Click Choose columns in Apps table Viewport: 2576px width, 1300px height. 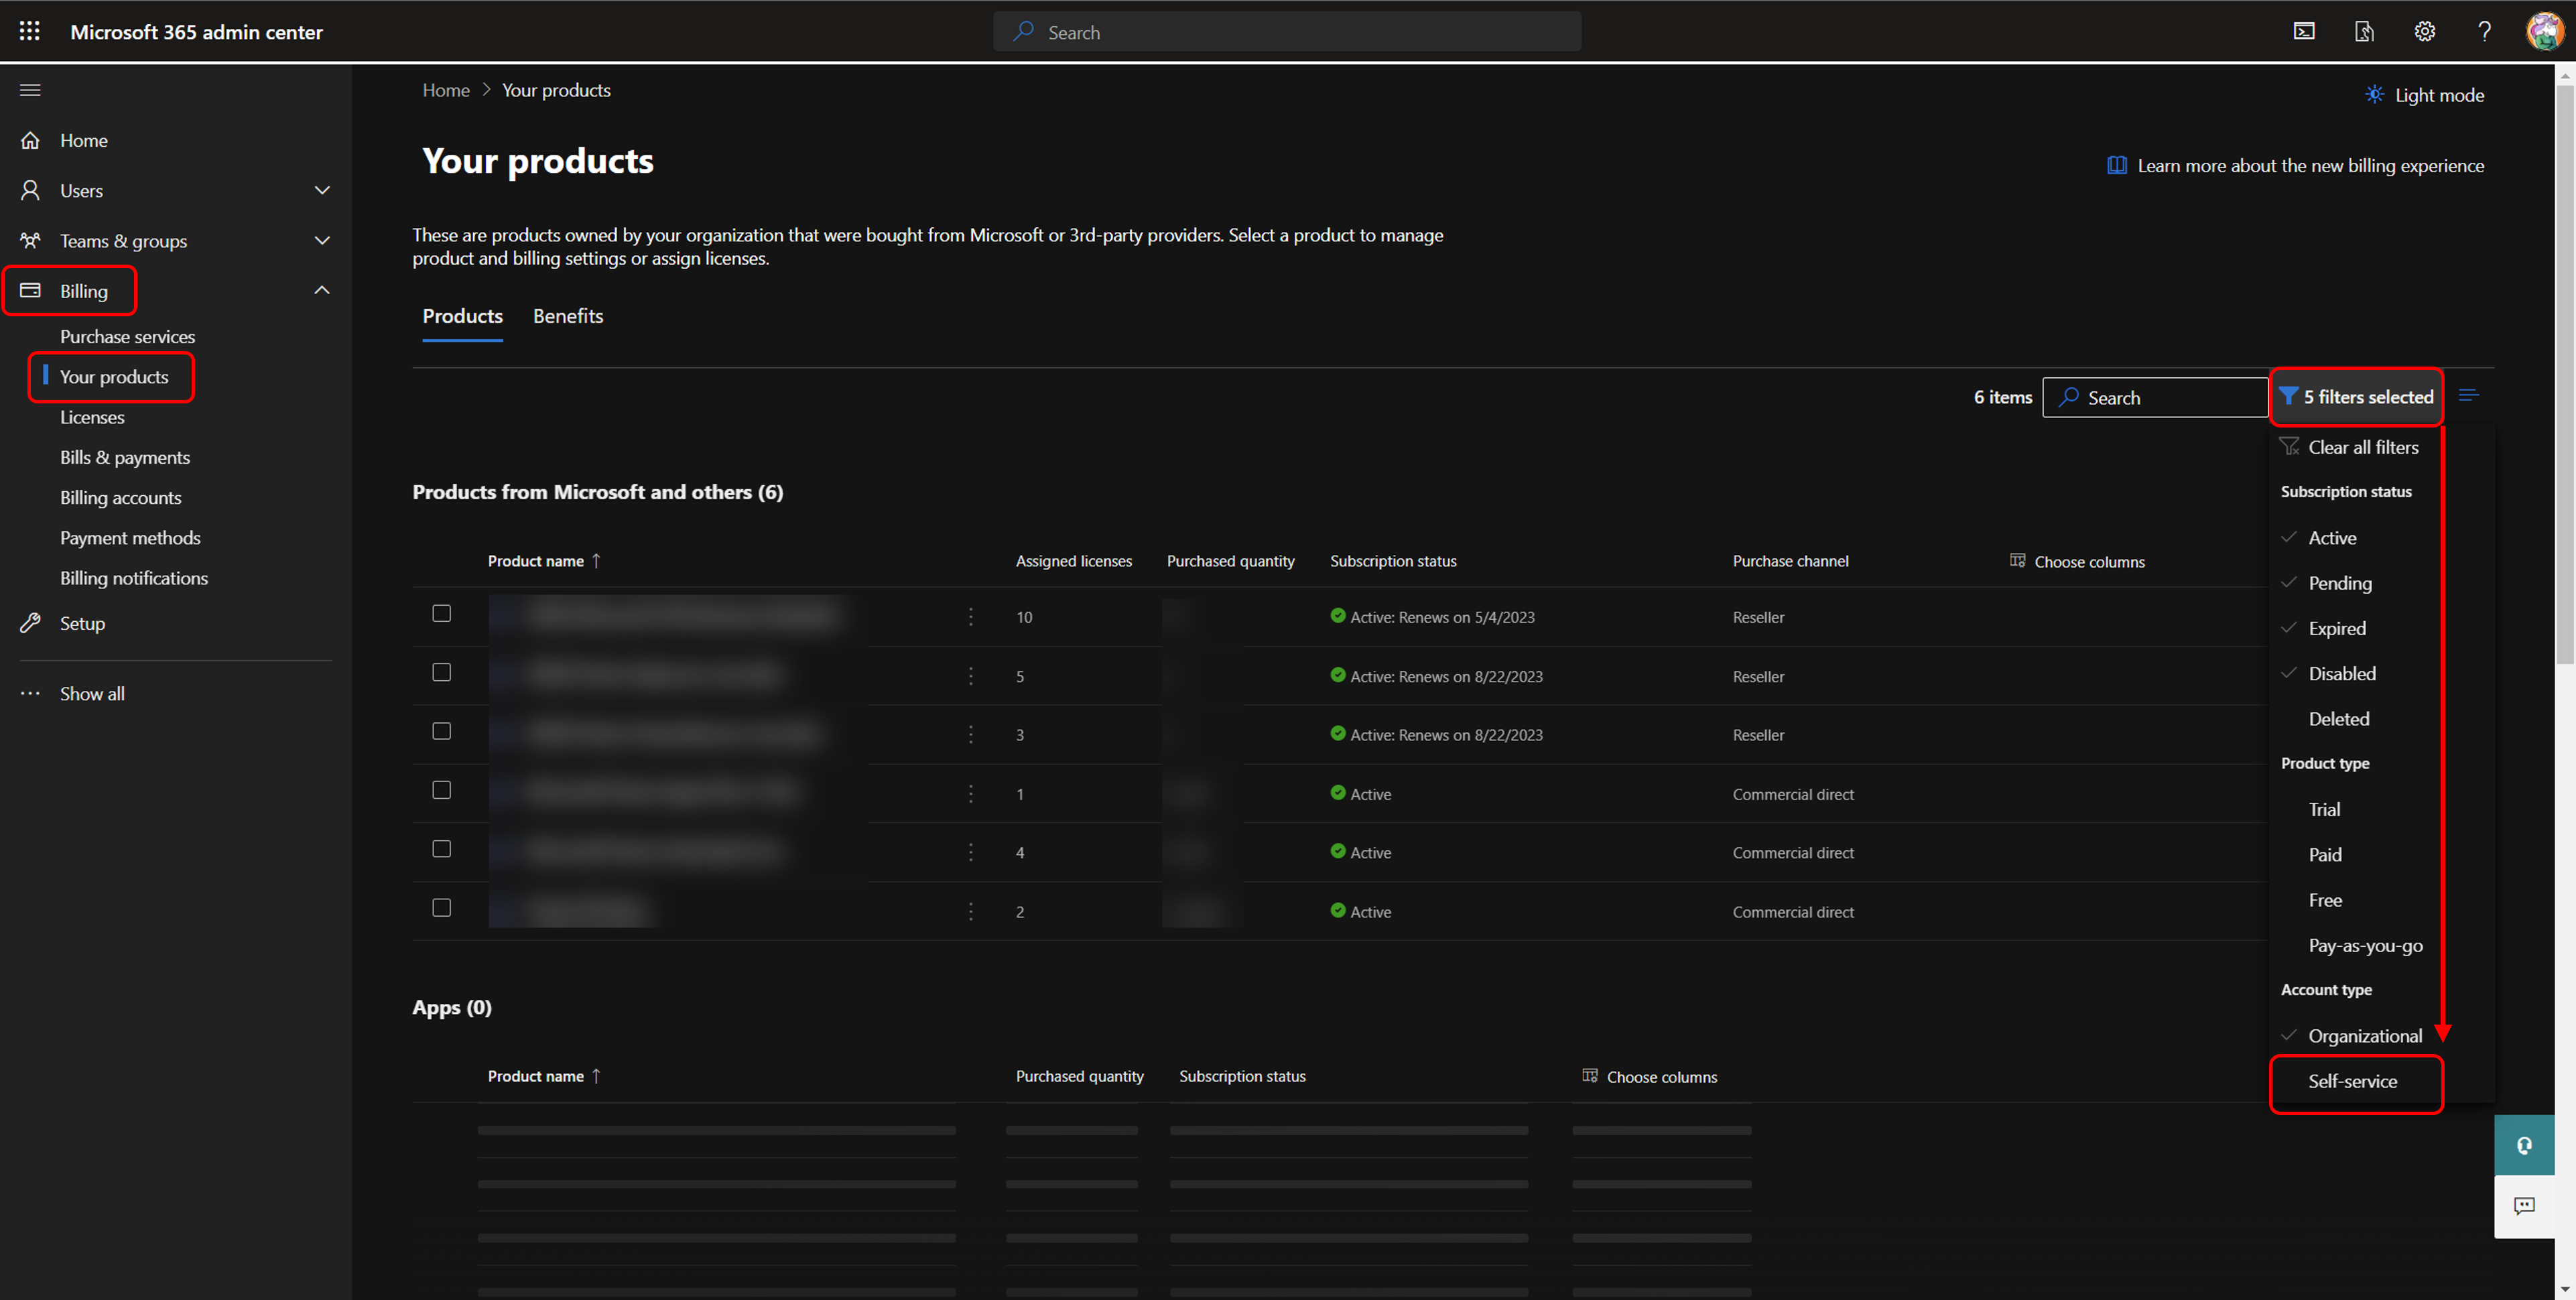[1650, 1077]
